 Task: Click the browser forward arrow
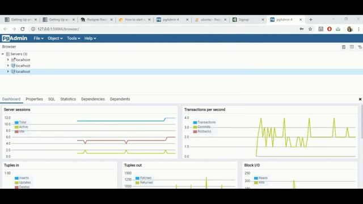(14, 29)
